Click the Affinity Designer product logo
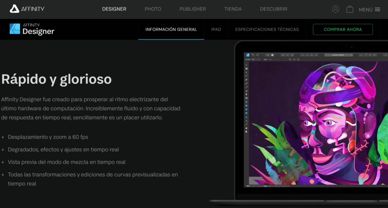 [x=32, y=29]
